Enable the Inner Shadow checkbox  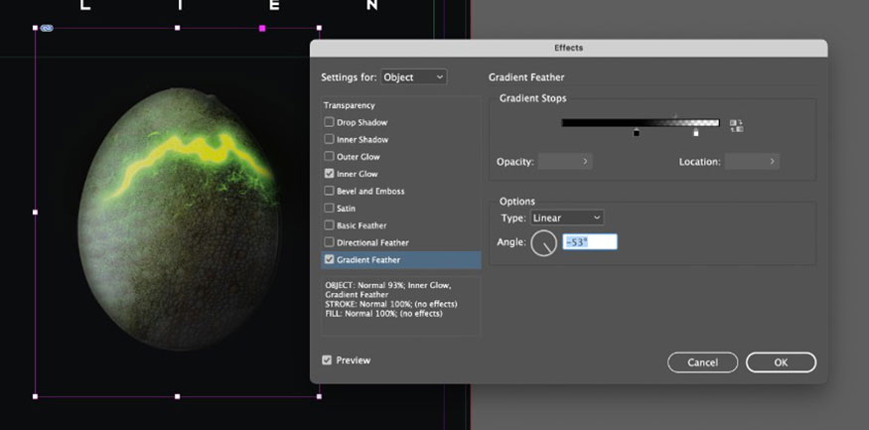coord(329,140)
